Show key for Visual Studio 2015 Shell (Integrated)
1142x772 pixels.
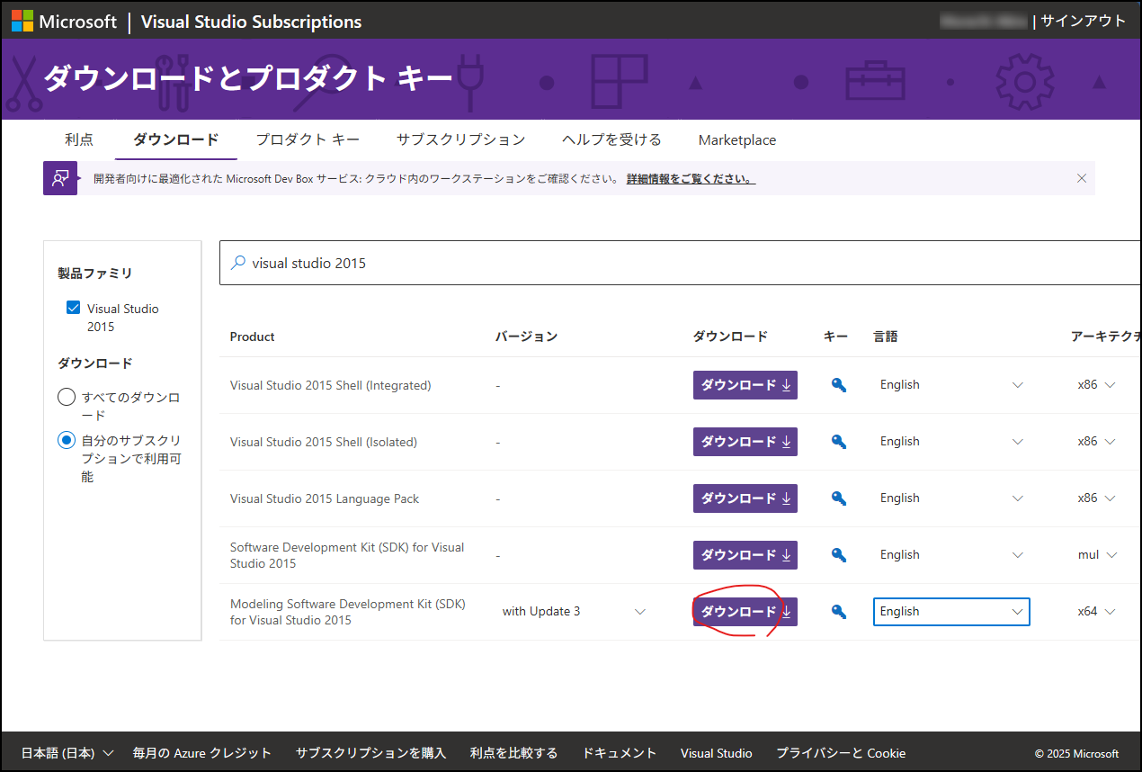coord(839,385)
